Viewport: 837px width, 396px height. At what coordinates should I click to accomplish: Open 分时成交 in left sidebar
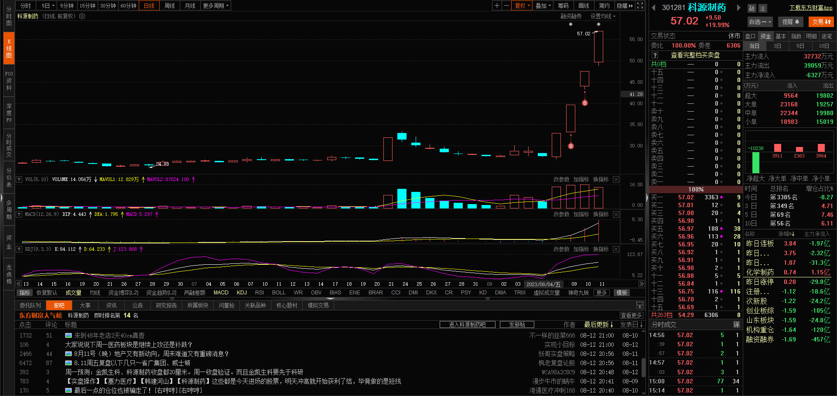pos(9,146)
